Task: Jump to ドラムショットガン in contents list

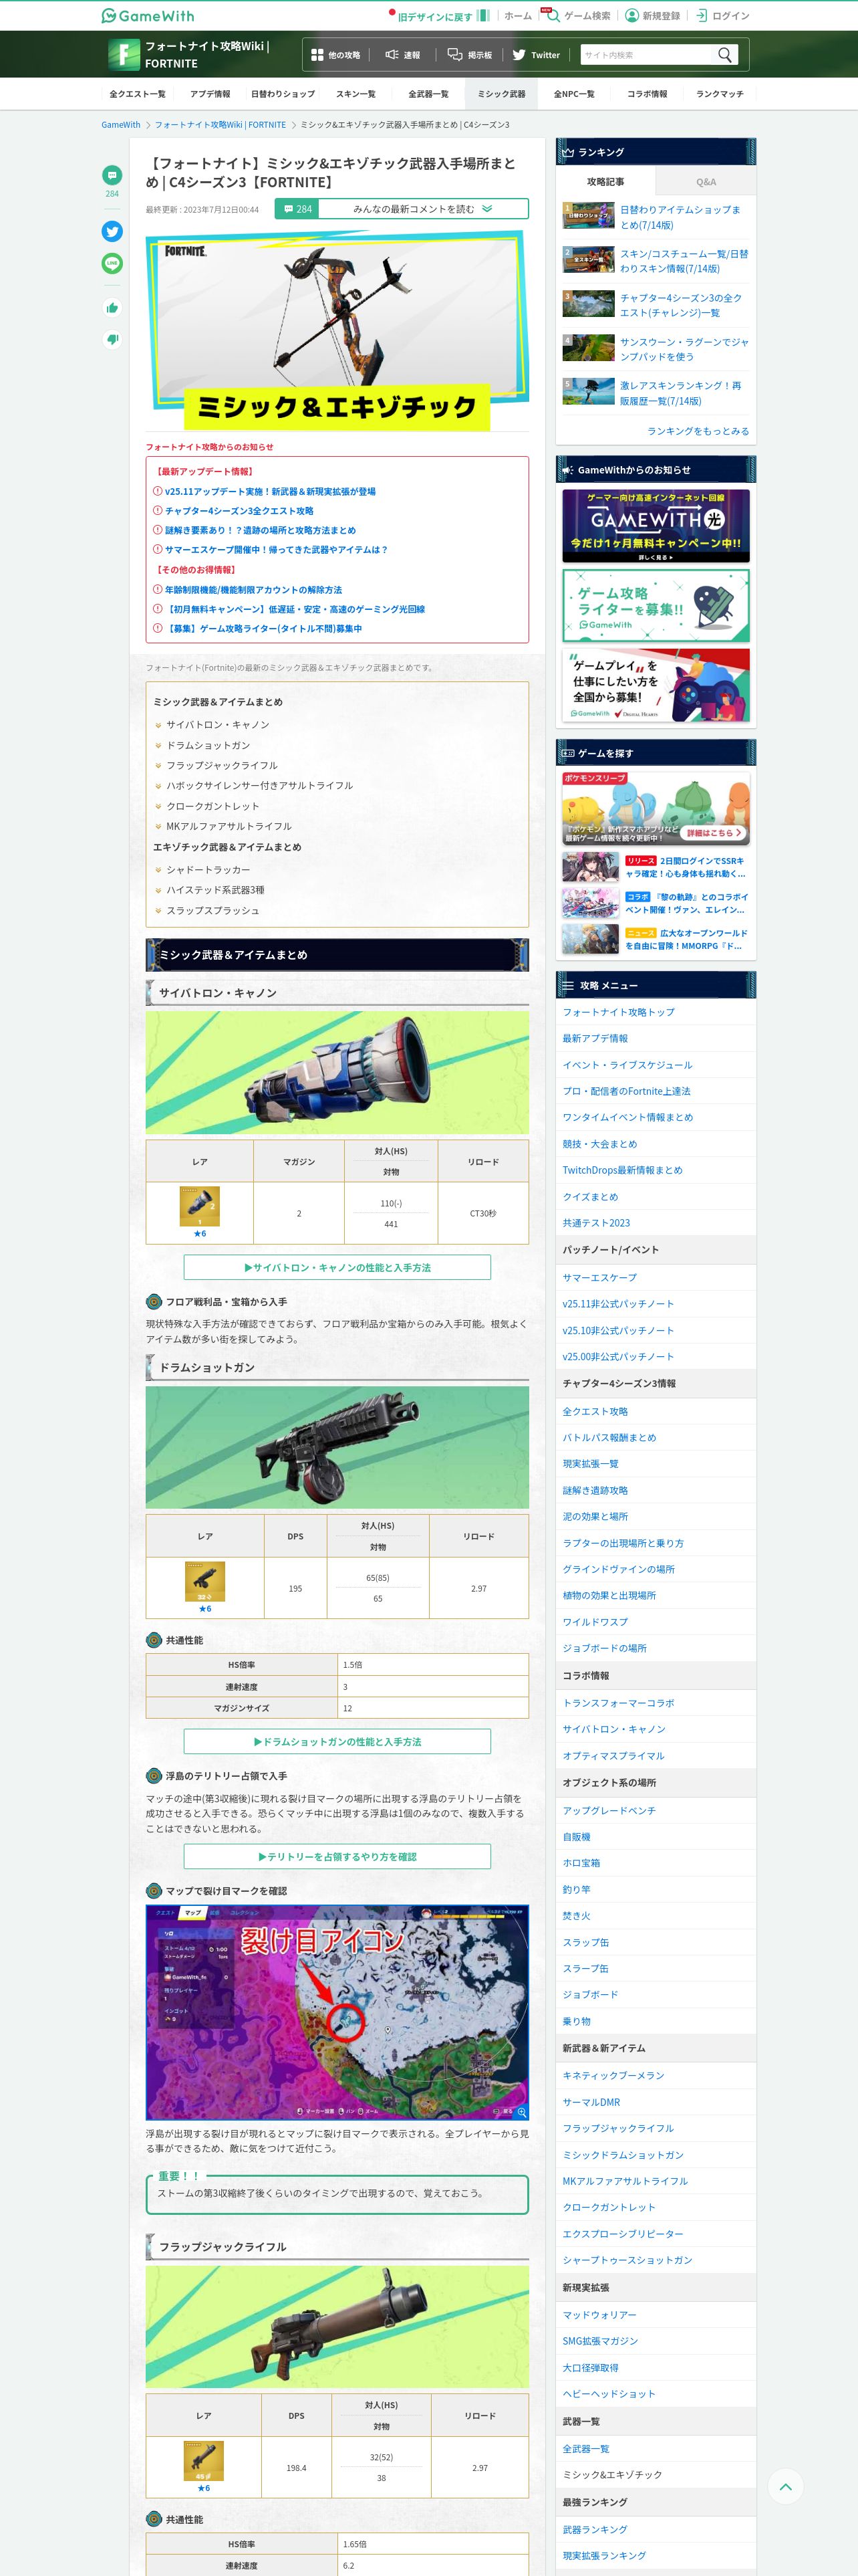Action: click(208, 745)
